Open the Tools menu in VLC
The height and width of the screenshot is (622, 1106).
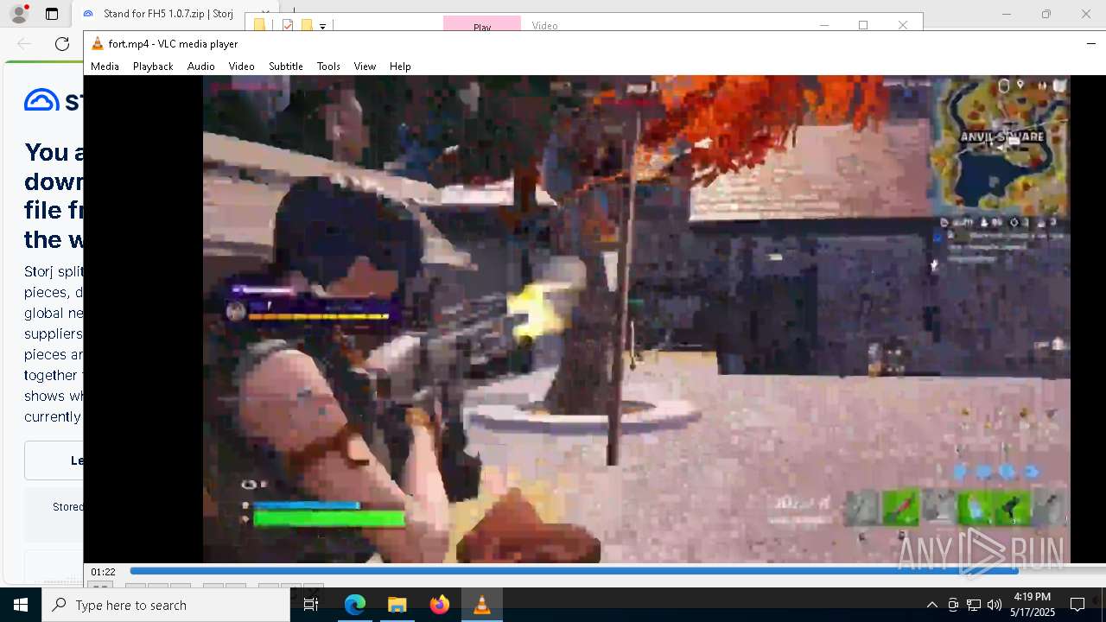[x=328, y=67]
